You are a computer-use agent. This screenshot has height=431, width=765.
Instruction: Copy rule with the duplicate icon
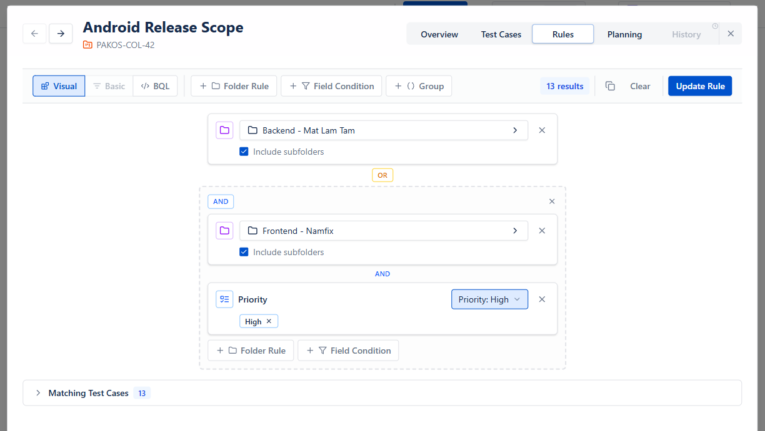click(x=611, y=86)
